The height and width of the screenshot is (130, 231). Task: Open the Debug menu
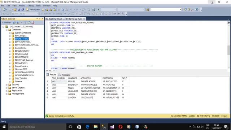[x=30, y=6]
